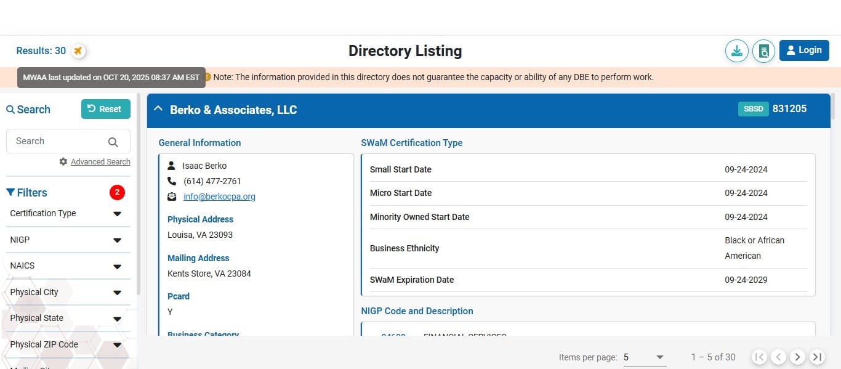Click the download icon in the header

pyautogui.click(x=736, y=51)
